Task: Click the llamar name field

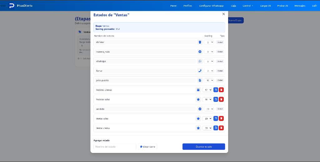Action: coord(145,71)
